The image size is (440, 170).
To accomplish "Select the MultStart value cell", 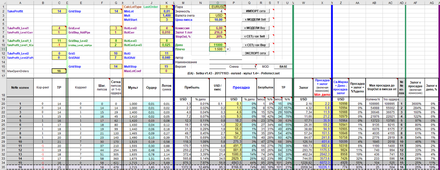I will coord(166,20).
